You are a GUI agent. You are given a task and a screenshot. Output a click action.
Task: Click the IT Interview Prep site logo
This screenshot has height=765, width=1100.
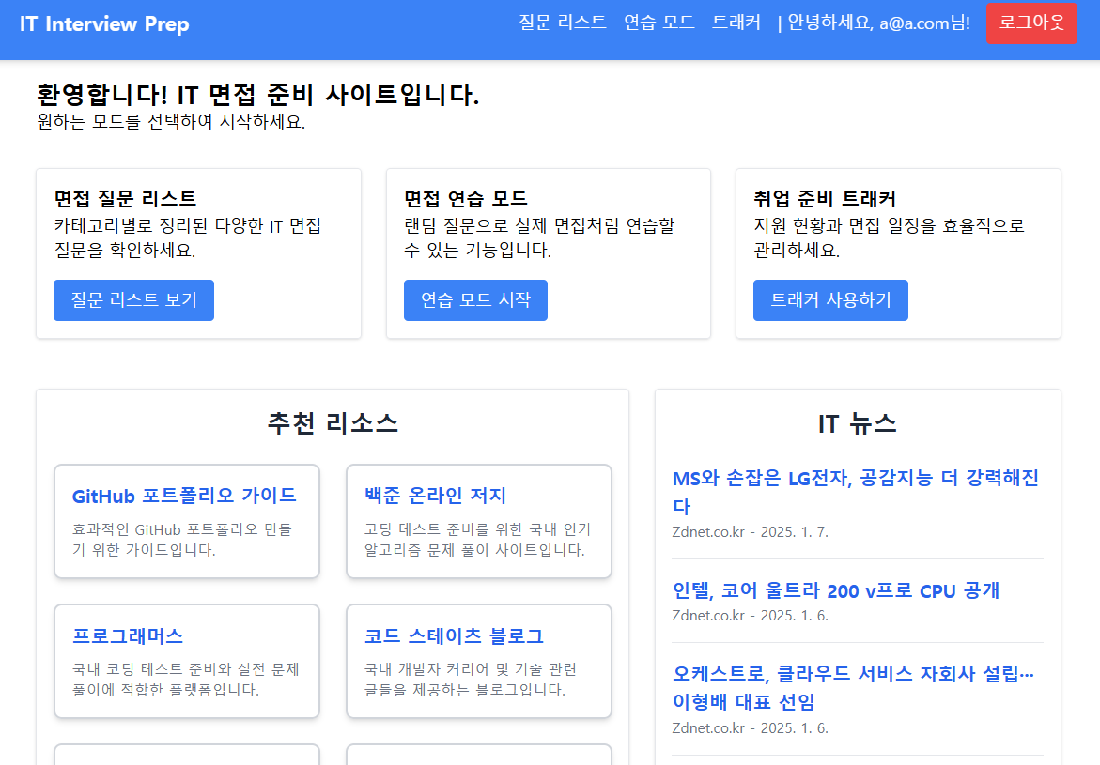pyautogui.click(x=104, y=24)
